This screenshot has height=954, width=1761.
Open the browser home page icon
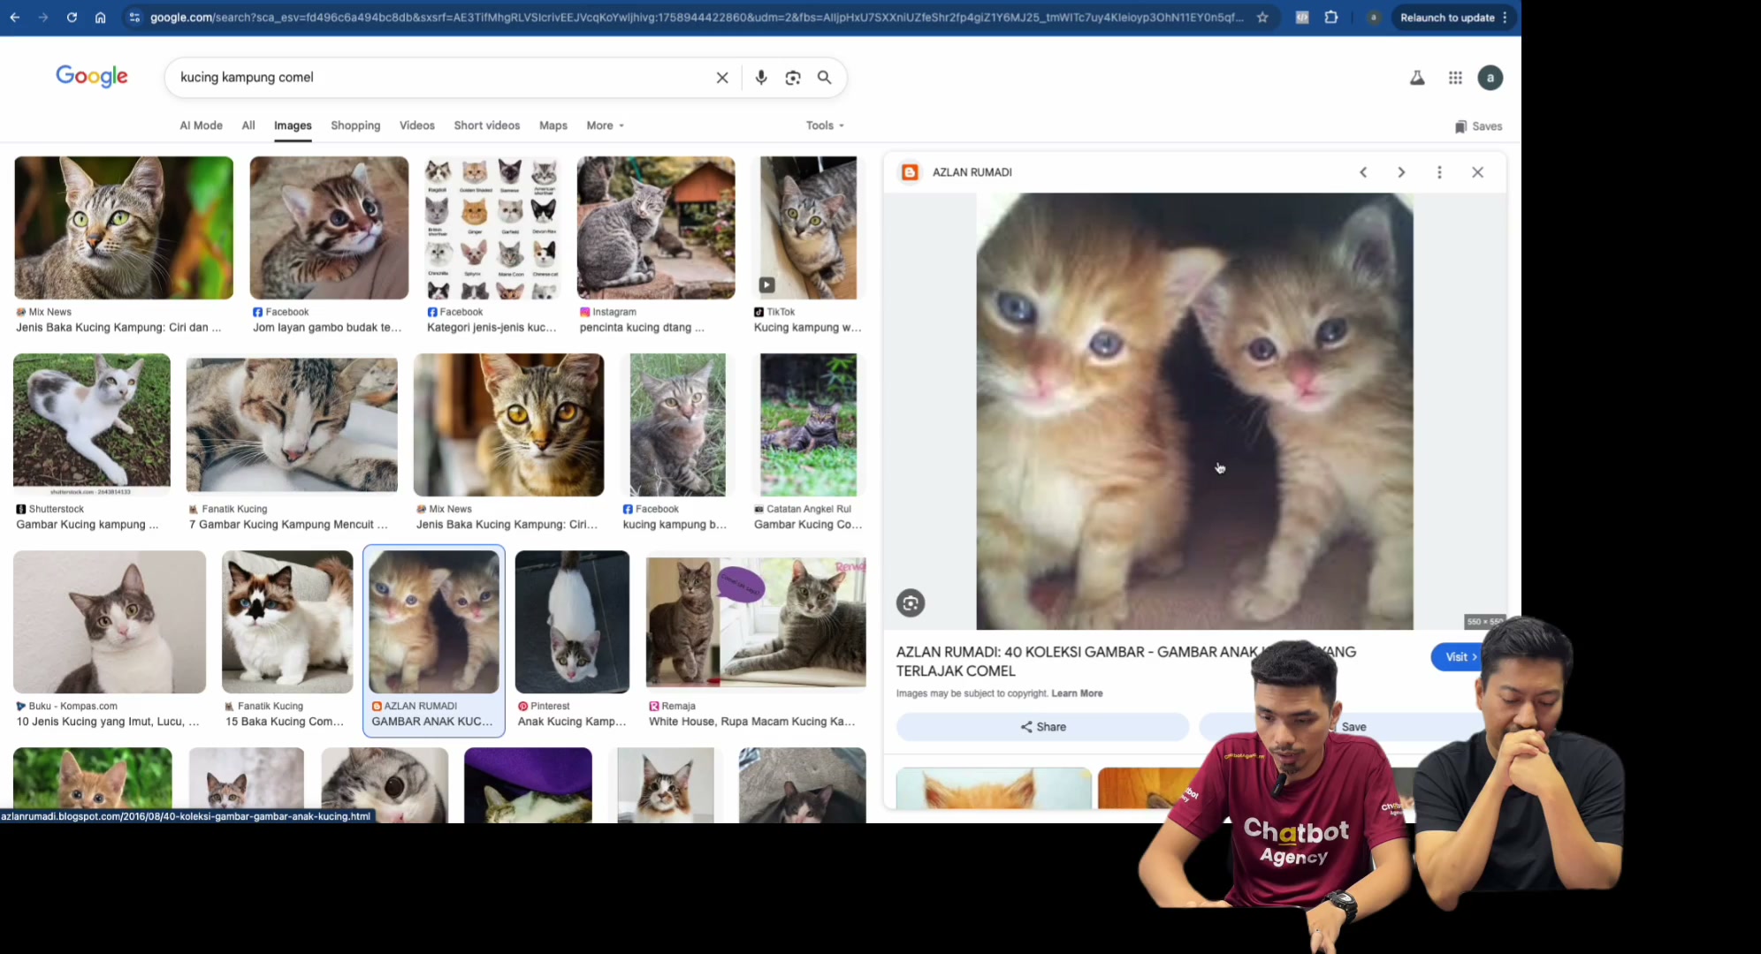(x=100, y=17)
